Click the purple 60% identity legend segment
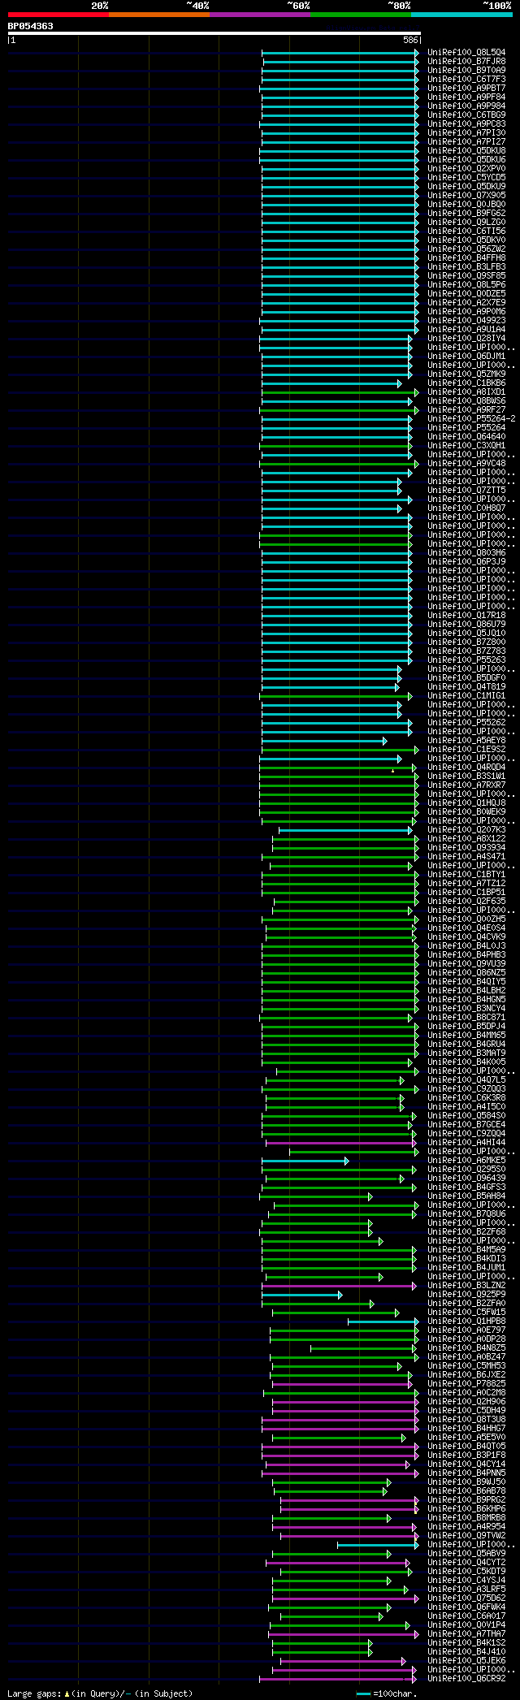The width and height of the screenshot is (520, 1700). tap(260, 15)
